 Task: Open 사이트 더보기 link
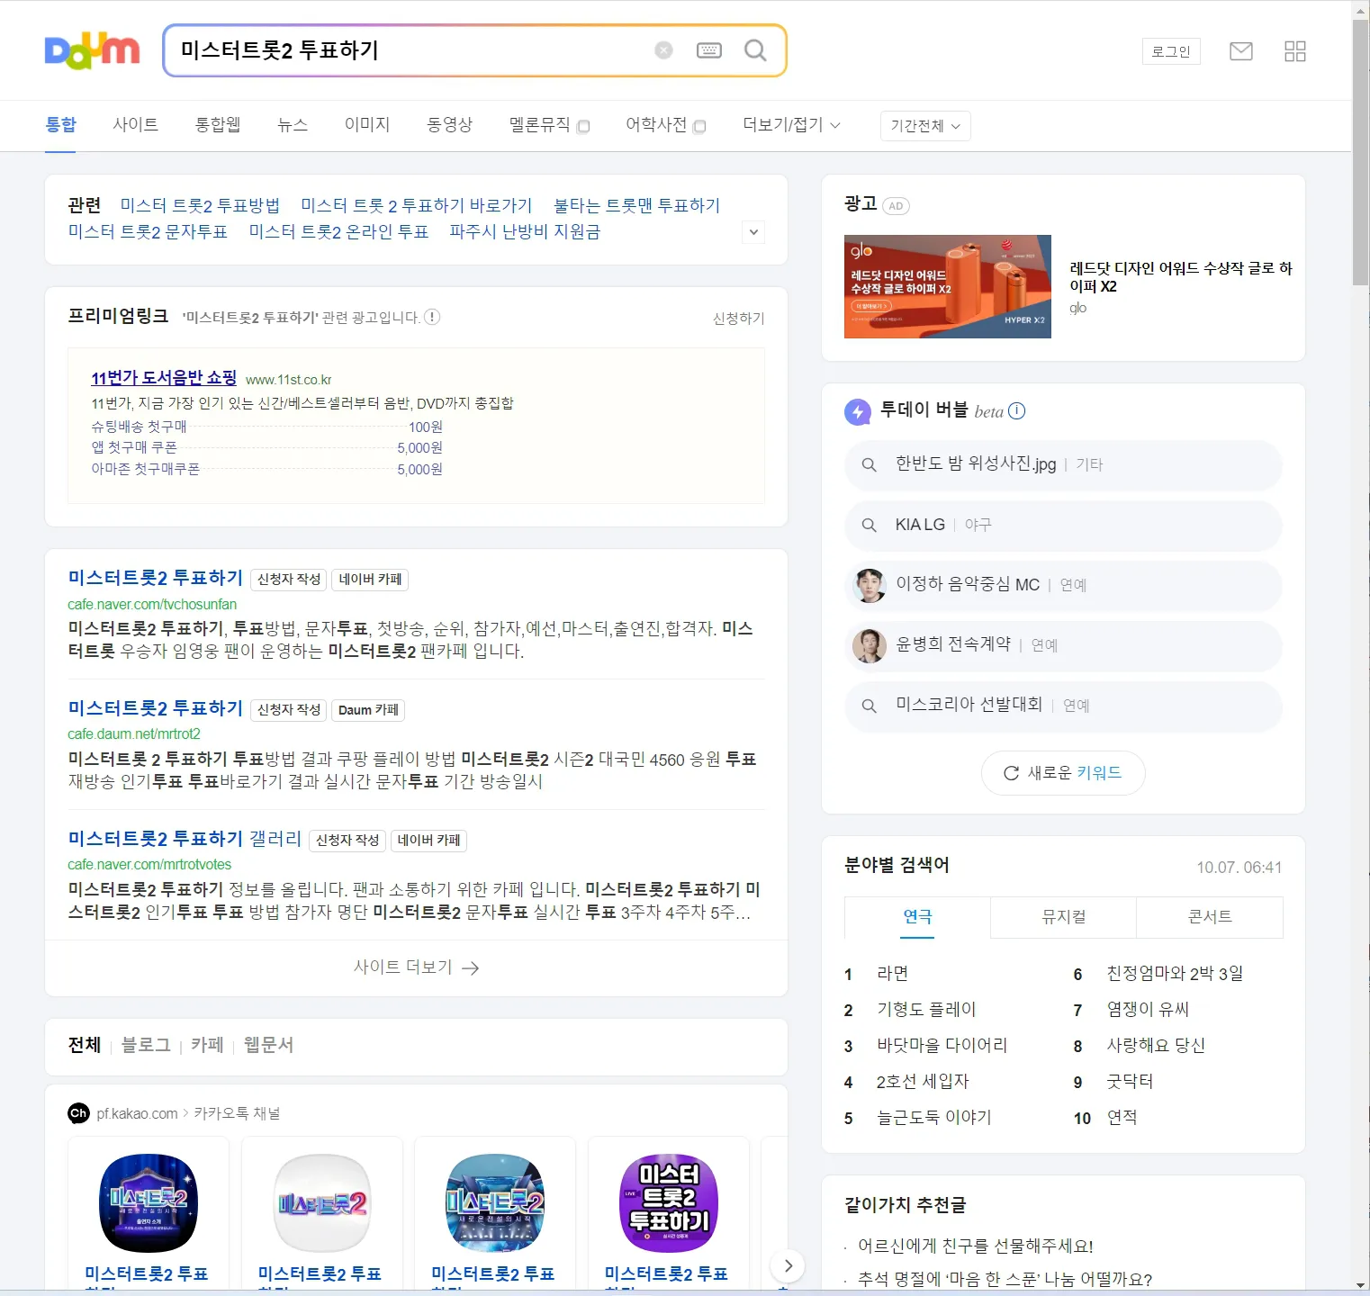416,967
